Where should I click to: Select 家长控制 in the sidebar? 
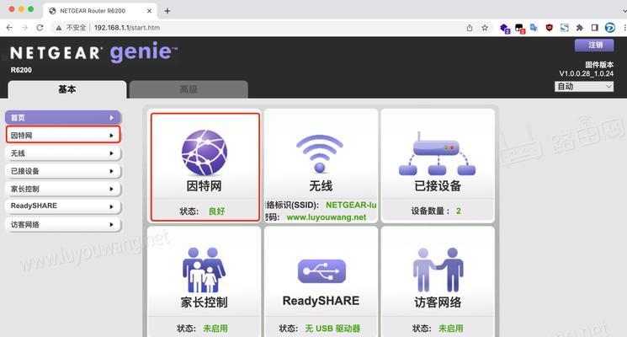(63, 189)
